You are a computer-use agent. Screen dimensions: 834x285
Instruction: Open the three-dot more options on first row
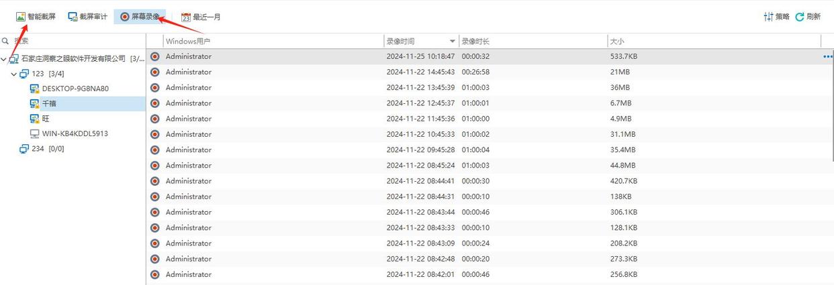pos(827,57)
